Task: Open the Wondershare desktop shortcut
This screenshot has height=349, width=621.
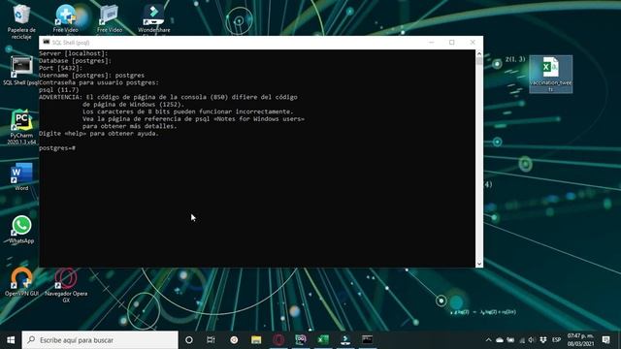Action: coord(154,18)
